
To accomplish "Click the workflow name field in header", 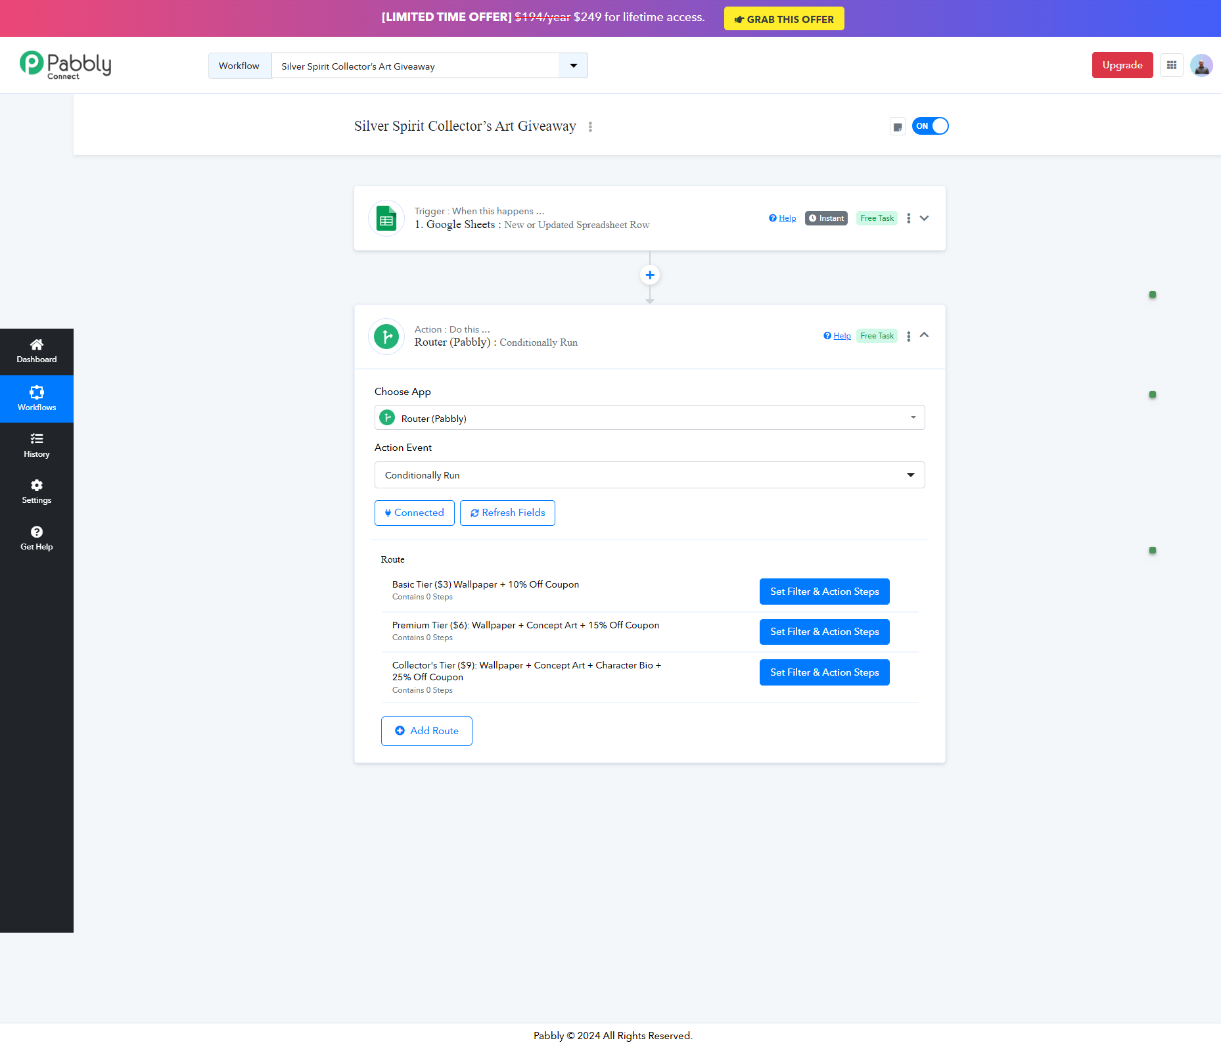I will click(x=415, y=66).
